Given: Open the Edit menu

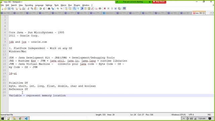Looking at the screenshot, I should 7,5.
